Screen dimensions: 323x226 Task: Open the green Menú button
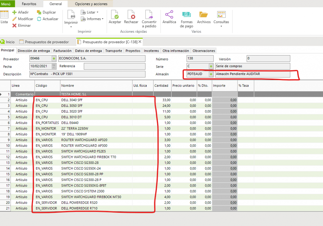(x=8, y=4)
